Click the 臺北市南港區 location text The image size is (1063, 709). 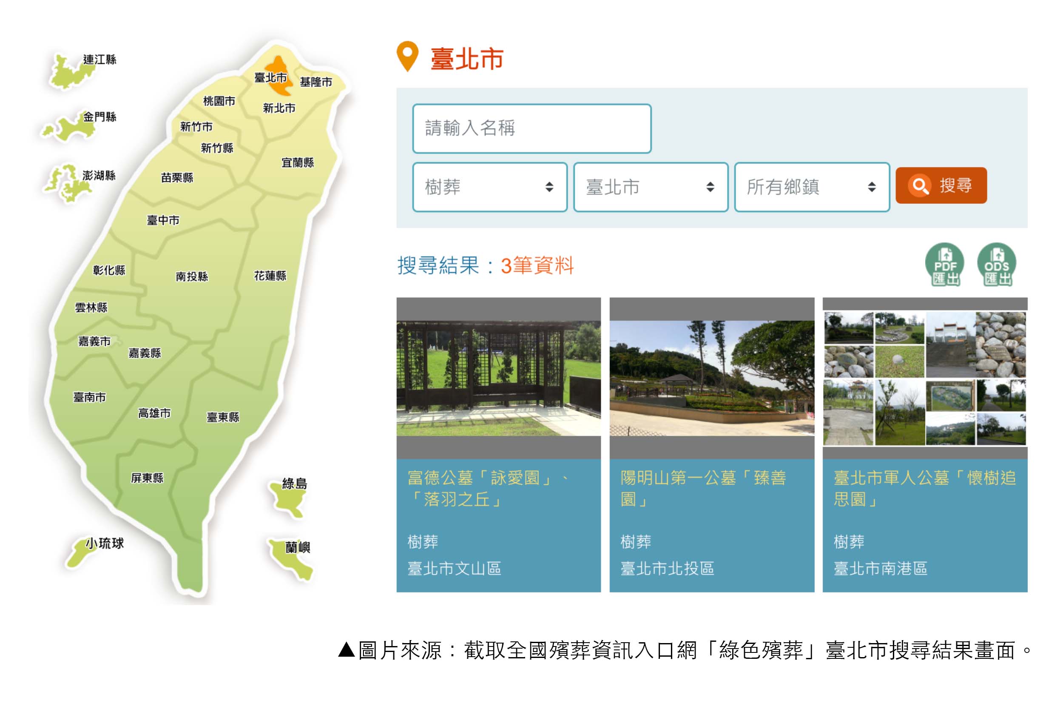tap(881, 568)
